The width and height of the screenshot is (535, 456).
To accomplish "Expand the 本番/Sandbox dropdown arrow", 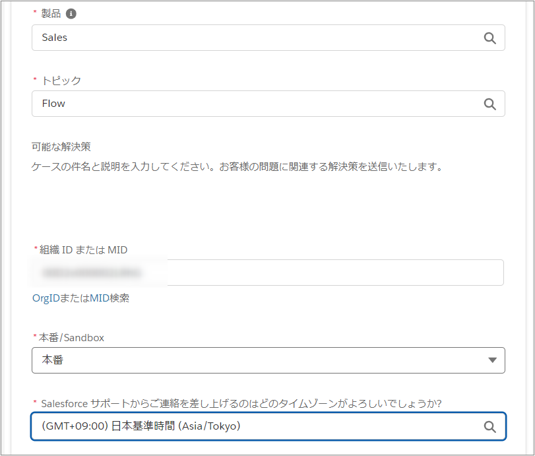I will coord(491,360).
